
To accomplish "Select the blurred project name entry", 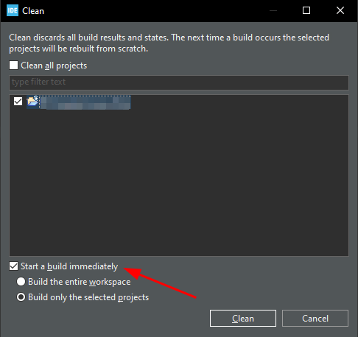I will pos(85,102).
